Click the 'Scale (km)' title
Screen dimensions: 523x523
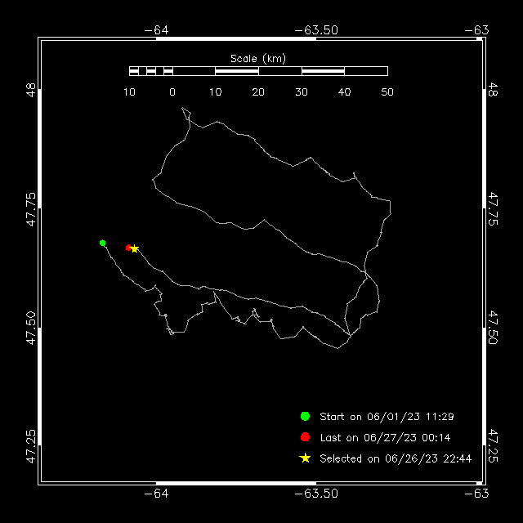tap(258, 59)
